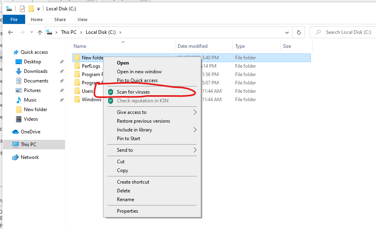Go up one level with the Up arrow
Screen dimensions: 376x229
40,33
